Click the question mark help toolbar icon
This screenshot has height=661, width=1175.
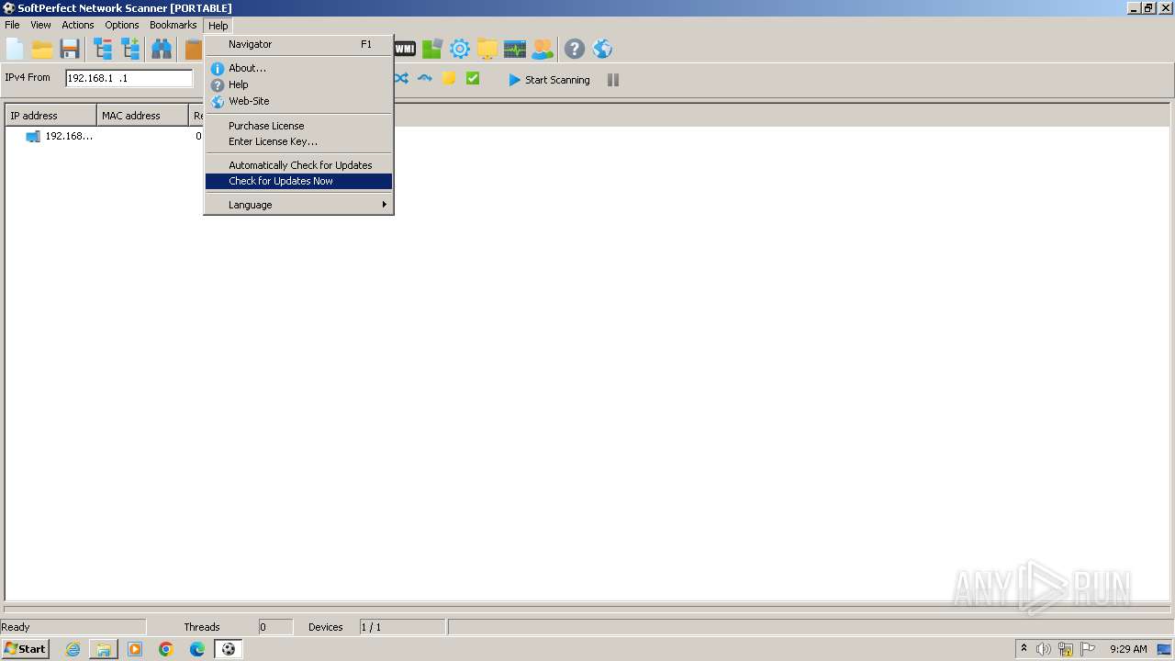(575, 49)
